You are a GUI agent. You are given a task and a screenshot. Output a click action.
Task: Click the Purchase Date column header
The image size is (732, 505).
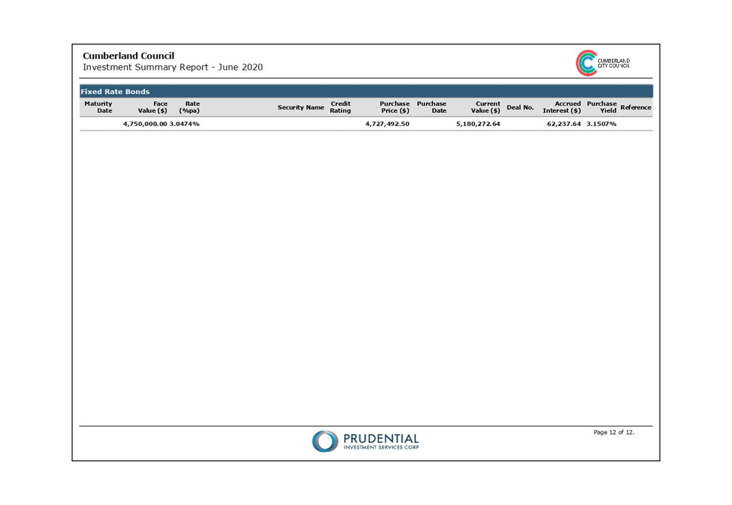coord(432,107)
